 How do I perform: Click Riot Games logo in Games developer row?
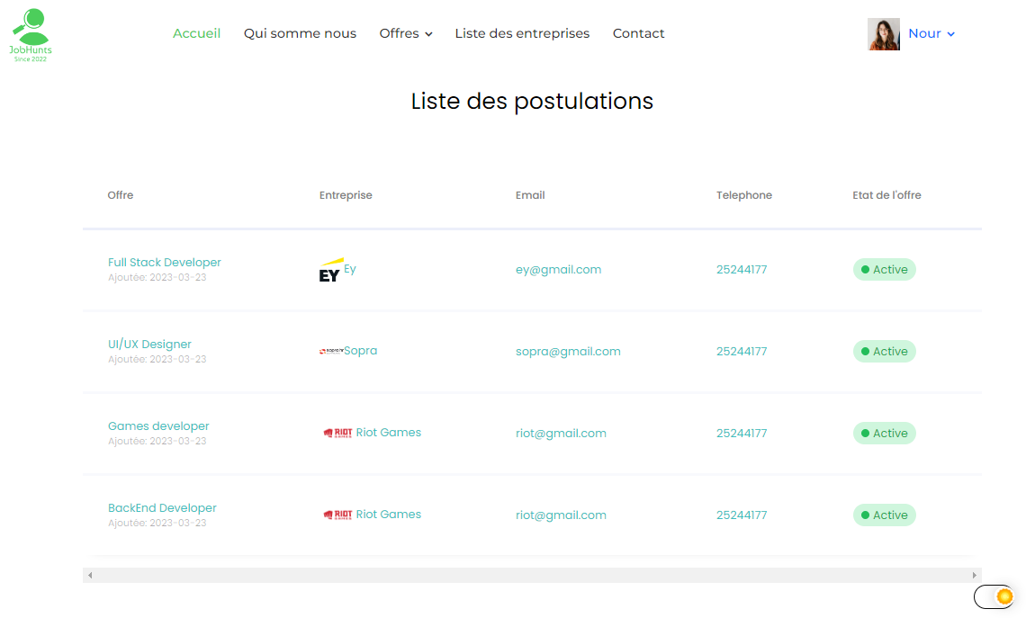tap(337, 433)
